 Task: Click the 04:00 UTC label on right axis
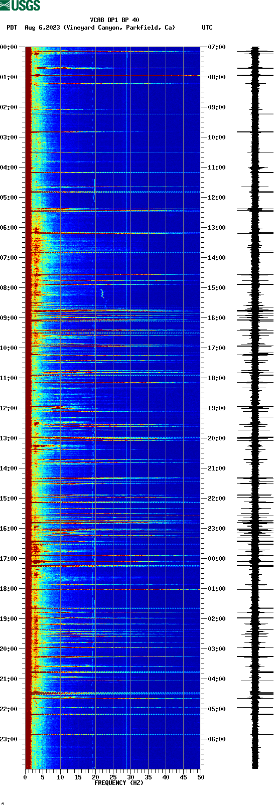217,679
